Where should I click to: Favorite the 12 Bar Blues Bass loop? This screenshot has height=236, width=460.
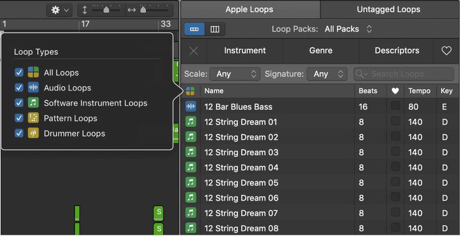click(x=396, y=106)
